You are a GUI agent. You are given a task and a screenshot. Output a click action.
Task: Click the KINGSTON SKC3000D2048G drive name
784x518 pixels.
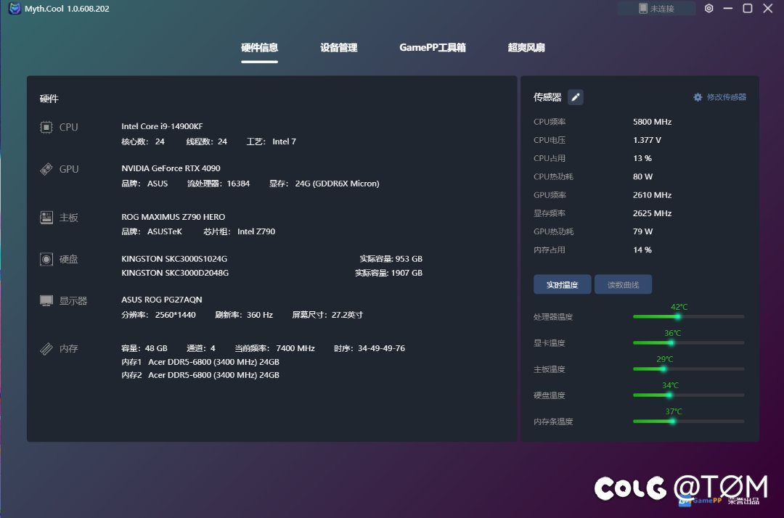pos(175,273)
